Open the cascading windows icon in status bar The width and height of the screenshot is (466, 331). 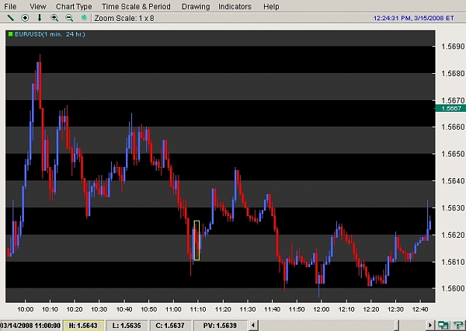point(443,325)
